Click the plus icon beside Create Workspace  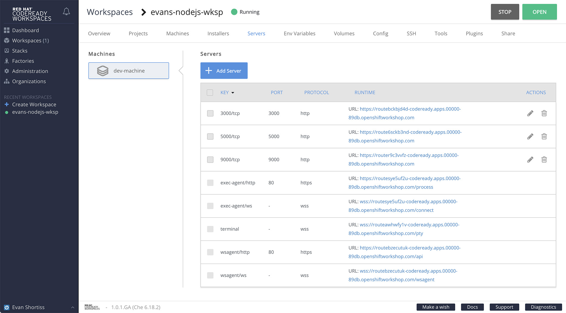[x=7, y=104]
